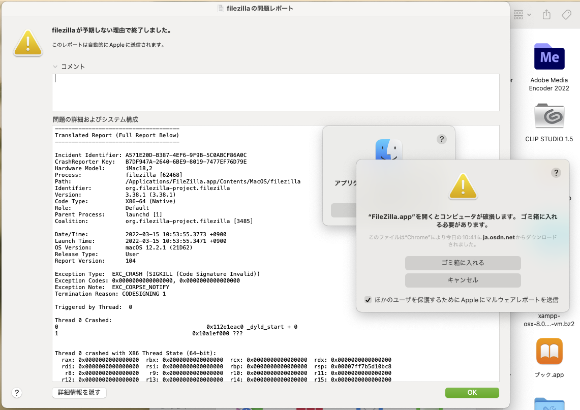The height and width of the screenshot is (410, 580).
Task: Click the '_dyld_start + 0' stack frame line
Action: click(x=176, y=327)
